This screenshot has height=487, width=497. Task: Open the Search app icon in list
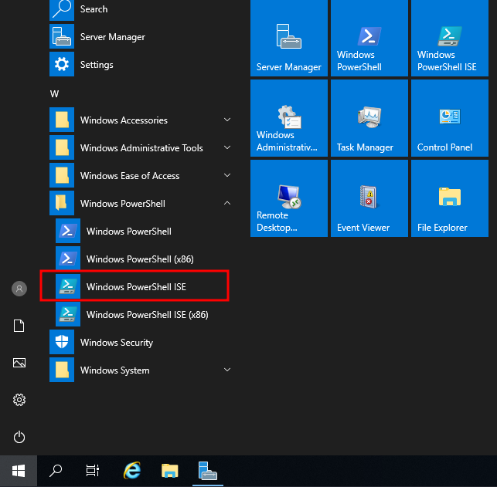pyautogui.click(x=62, y=9)
